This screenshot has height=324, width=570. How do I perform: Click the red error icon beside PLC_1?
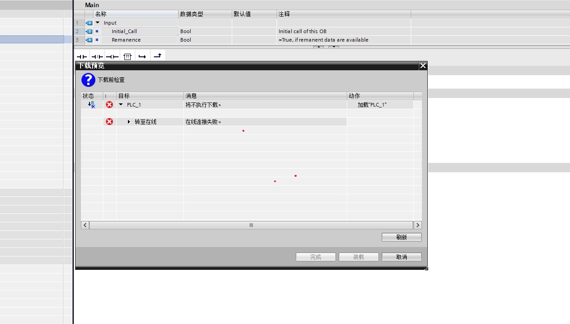pyautogui.click(x=109, y=105)
